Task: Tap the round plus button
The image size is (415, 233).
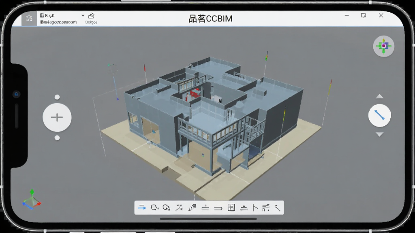Action: 57,117
